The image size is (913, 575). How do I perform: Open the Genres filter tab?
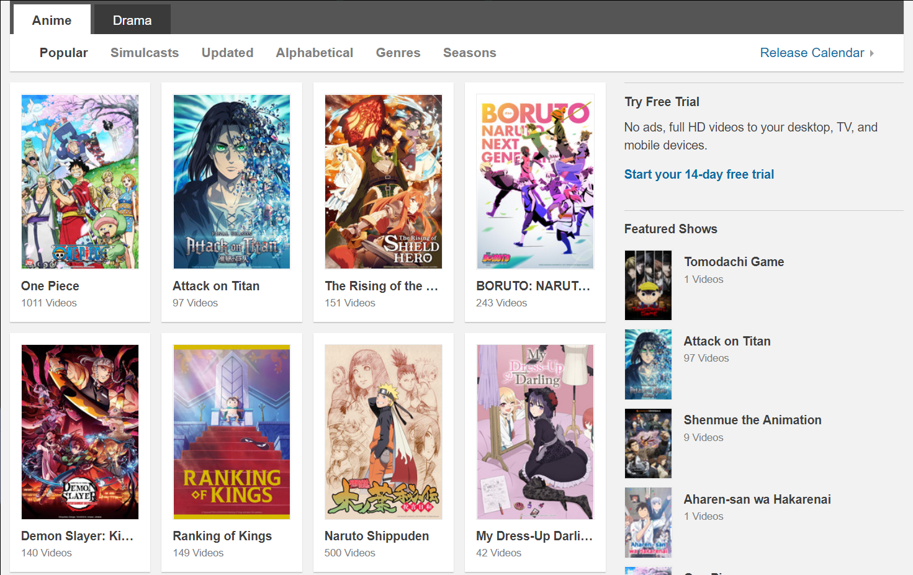click(398, 53)
